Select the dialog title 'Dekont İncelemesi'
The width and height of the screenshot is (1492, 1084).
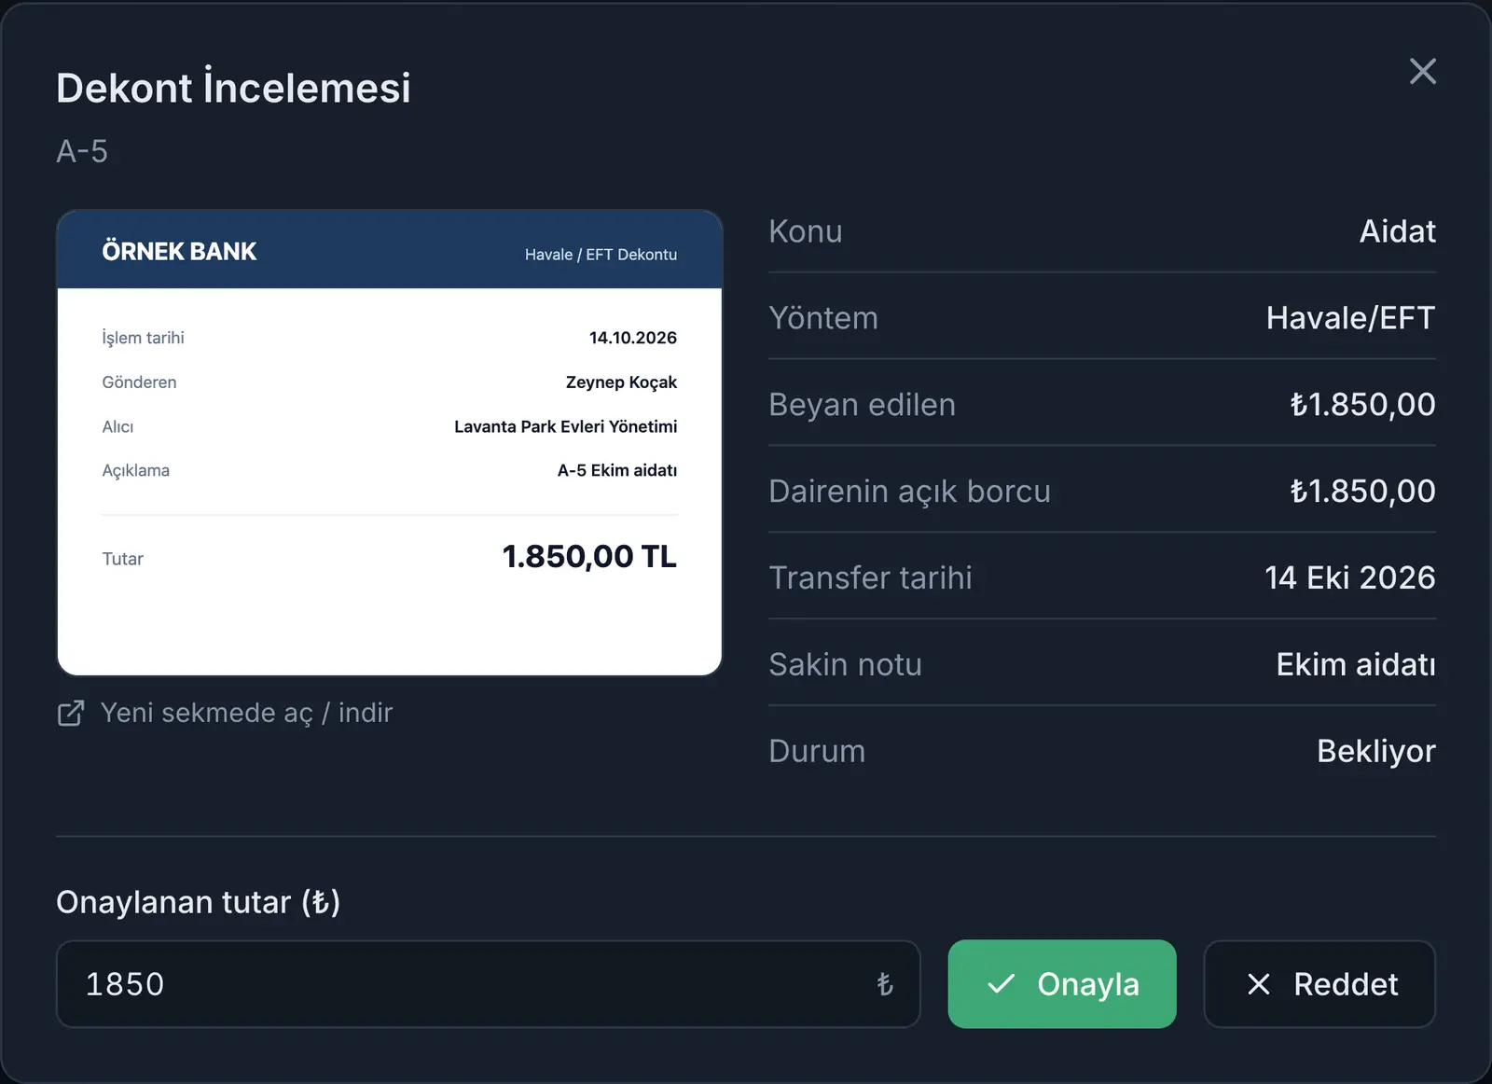pos(233,89)
